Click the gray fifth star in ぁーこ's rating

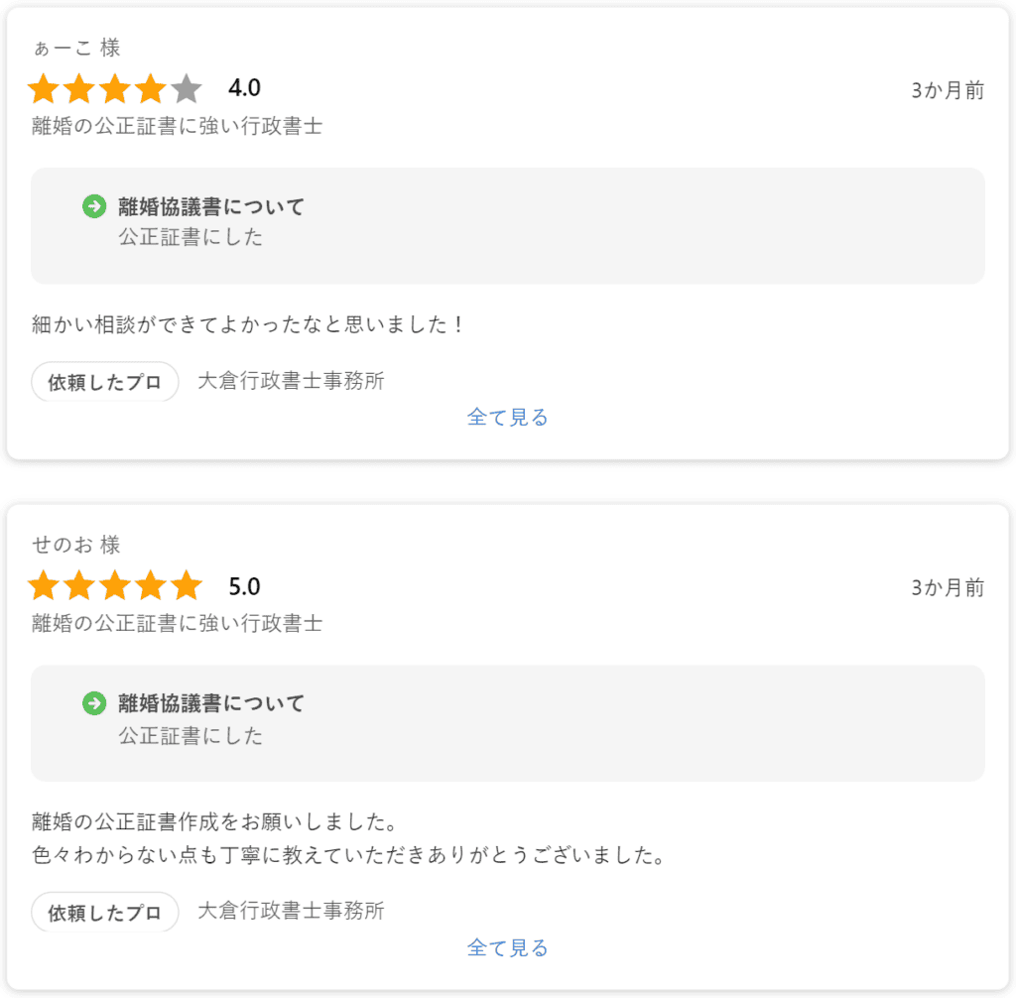coord(187,89)
